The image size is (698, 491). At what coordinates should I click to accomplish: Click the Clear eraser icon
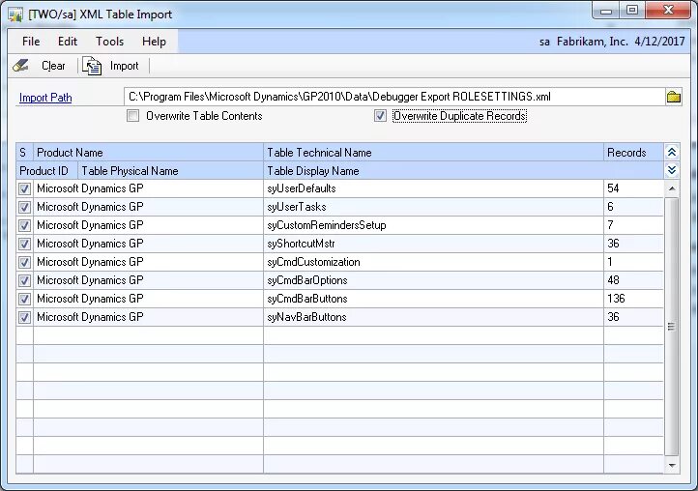(x=20, y=66)
